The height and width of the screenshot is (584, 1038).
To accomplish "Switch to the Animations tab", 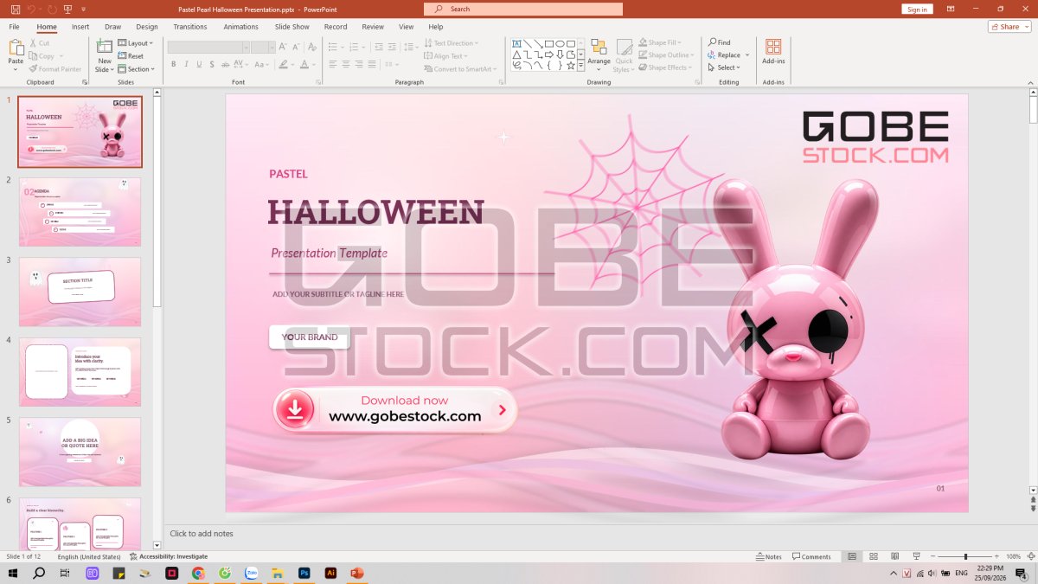I will pos(241,27).
